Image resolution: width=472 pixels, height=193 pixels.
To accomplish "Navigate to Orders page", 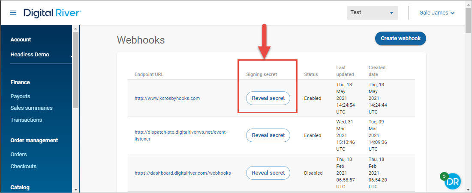I will click(18, 155).
